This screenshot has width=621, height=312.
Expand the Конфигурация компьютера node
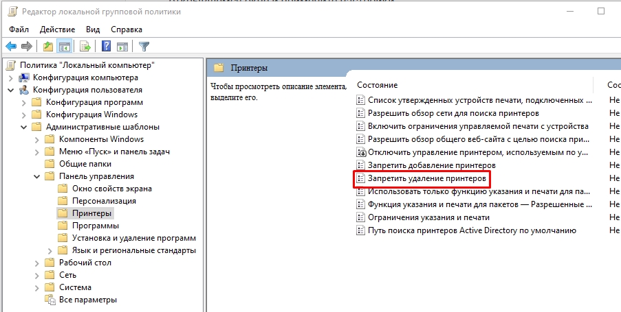11,77
